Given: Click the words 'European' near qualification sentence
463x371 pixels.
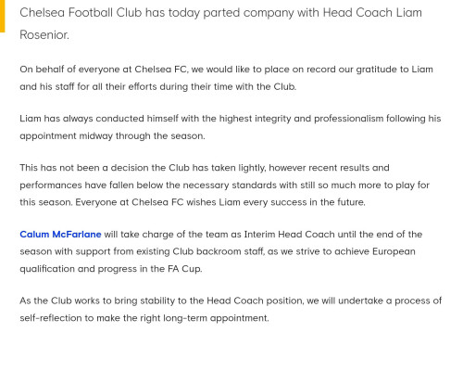Looking at the screenshot, I should 394,251.
